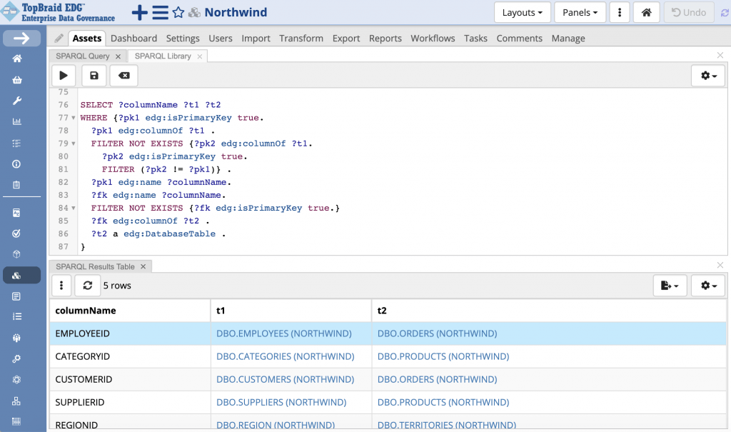Open the Workflows tab
Viewport: 731px width, 432px height.
click(x=433, y=39)
